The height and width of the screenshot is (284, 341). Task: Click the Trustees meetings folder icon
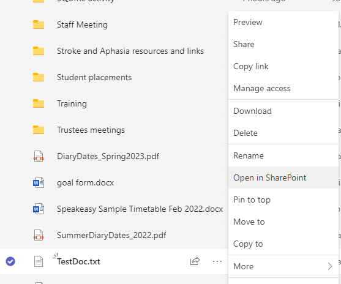(39, 130)
